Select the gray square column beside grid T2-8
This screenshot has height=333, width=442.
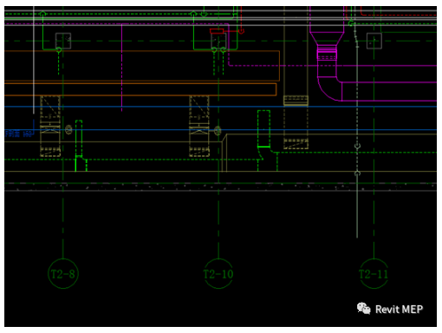coord(63,41)
